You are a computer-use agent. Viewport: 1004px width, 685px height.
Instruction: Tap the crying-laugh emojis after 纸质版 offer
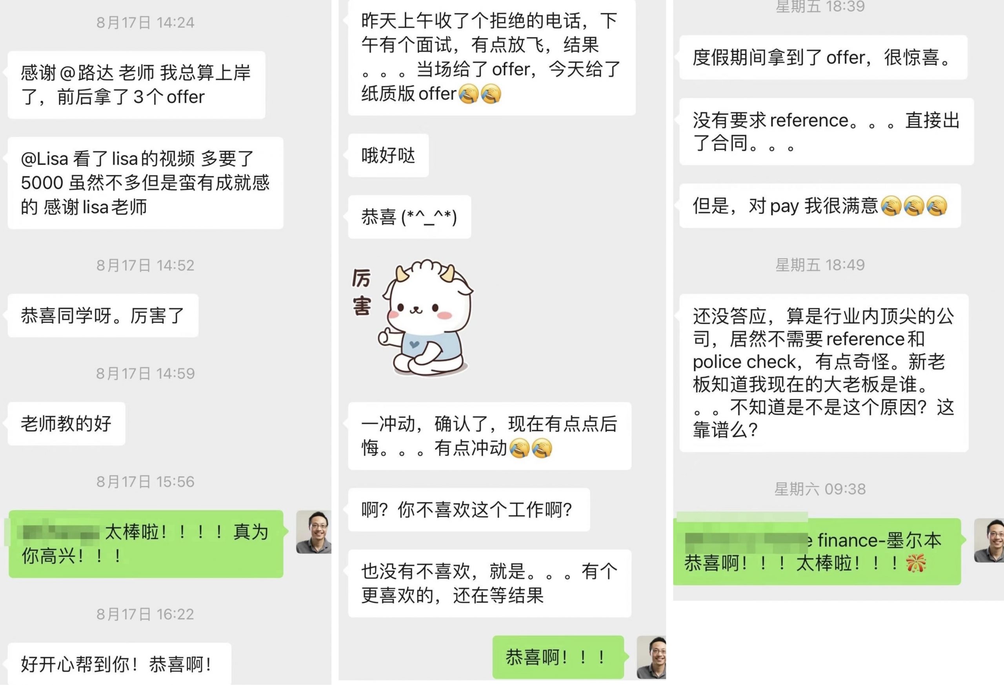tap(480, 94)
